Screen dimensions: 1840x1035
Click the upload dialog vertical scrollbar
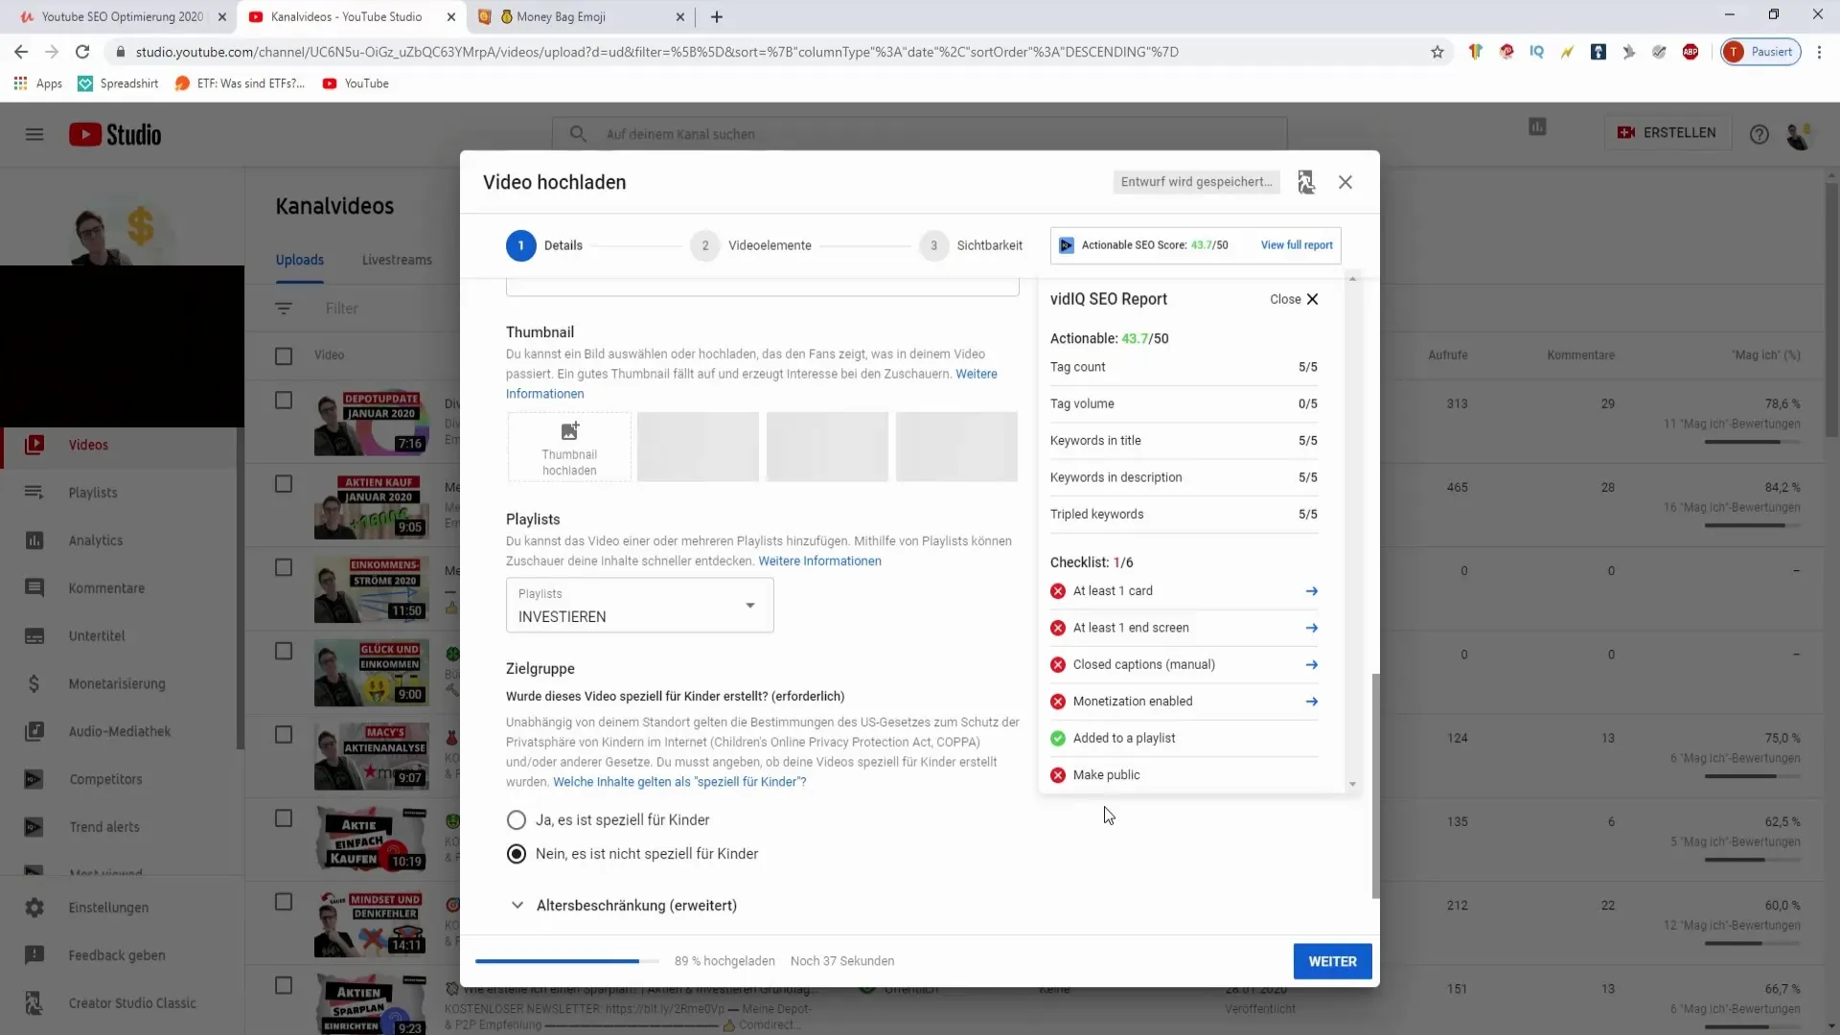[1376, 786]
